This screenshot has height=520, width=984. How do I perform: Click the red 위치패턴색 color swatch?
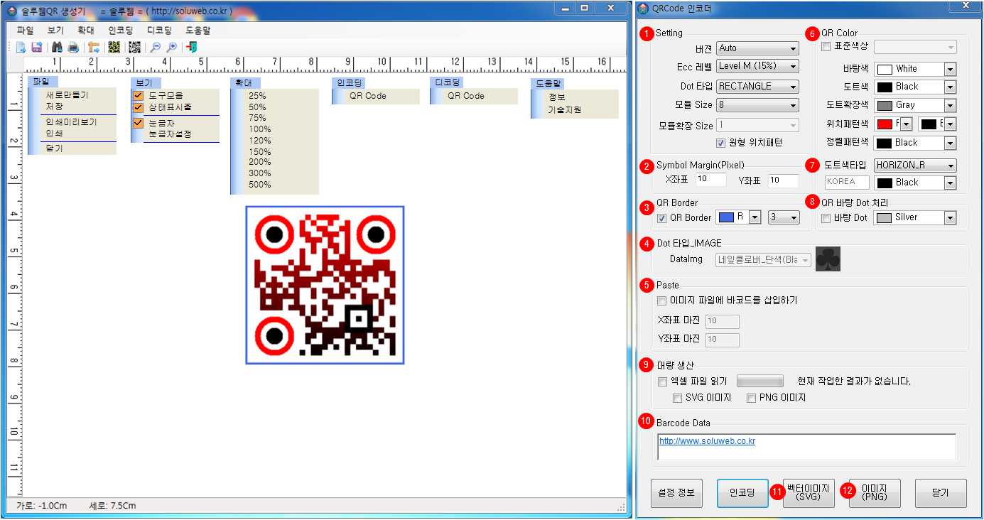[885, 124]
